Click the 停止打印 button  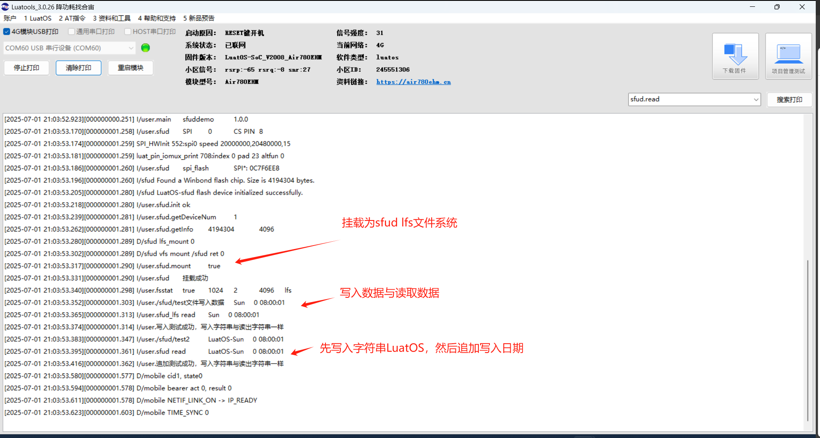click(26, 68)
